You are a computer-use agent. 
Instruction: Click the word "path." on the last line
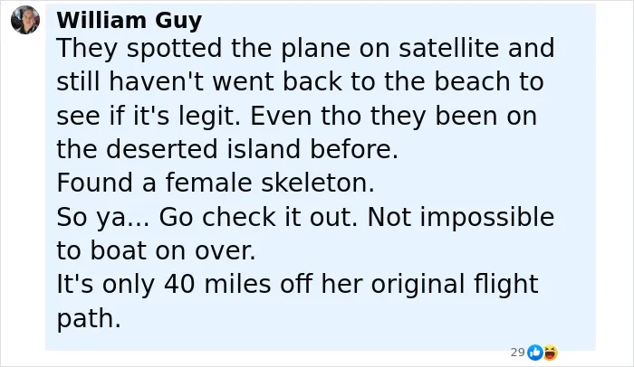89,318
